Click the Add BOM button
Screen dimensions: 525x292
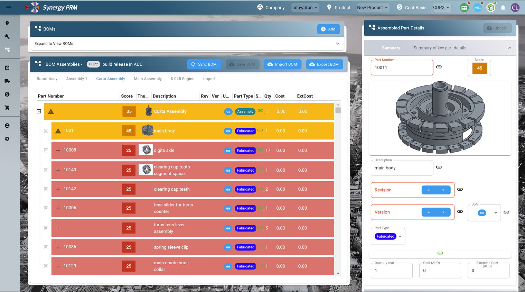tap(328, 29)
